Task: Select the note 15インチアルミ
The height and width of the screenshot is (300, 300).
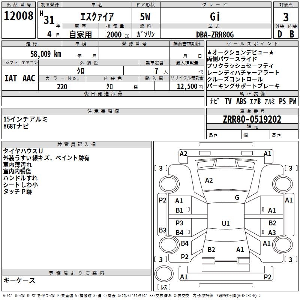Action: 25,119
